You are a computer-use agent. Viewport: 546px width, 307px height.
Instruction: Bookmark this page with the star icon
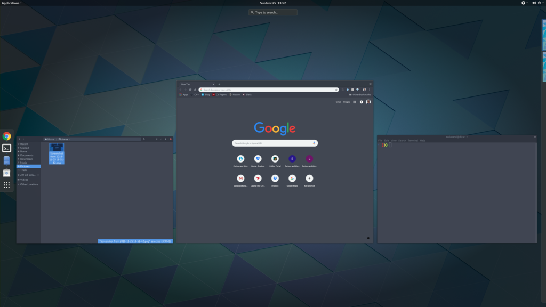point(336,90)
